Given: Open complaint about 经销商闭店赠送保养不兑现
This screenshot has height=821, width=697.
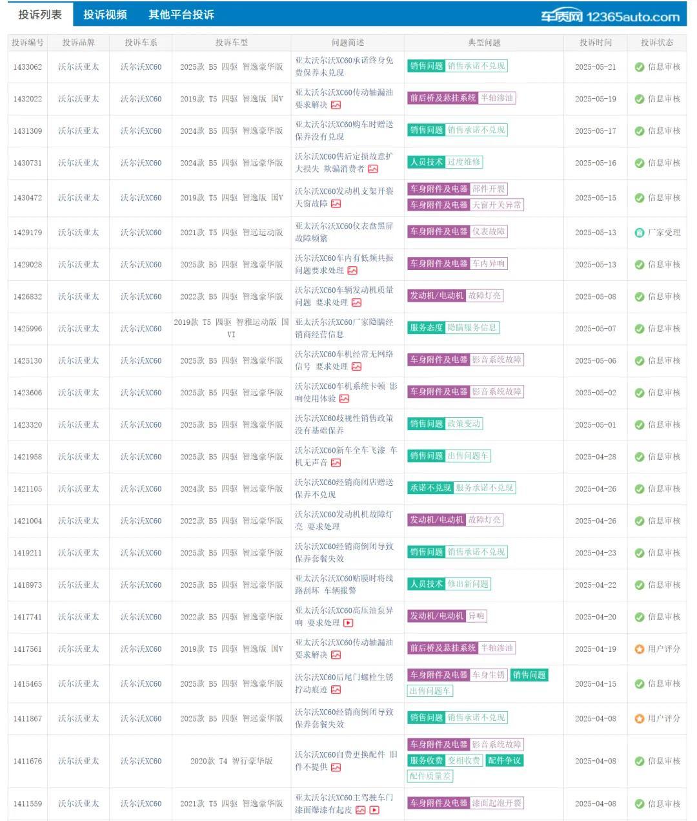Looking at the screenshot, I should pyautogui.click(x=344, y=488).
